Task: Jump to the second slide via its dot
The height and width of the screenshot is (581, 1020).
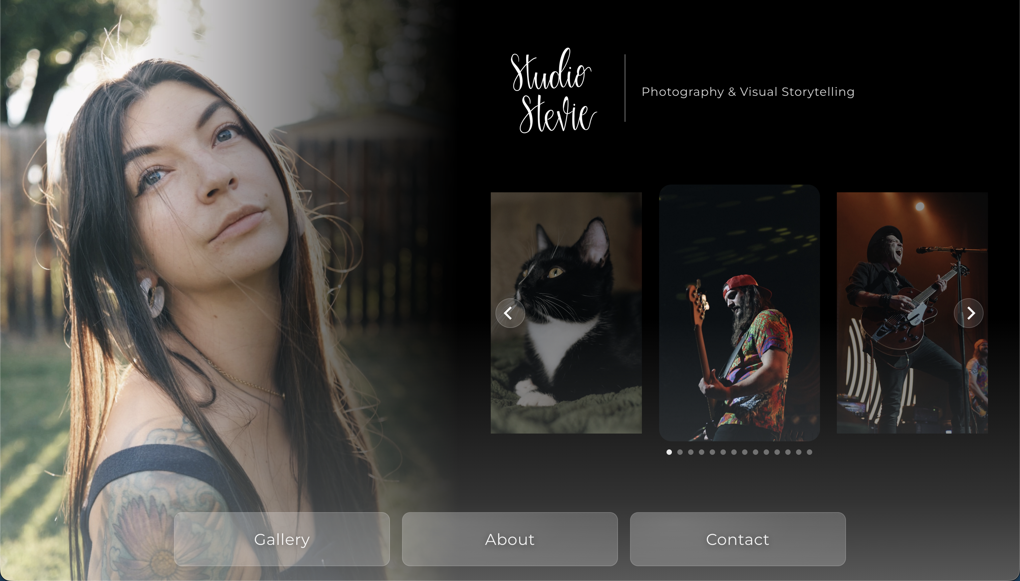Action: [x=680, y=452]
